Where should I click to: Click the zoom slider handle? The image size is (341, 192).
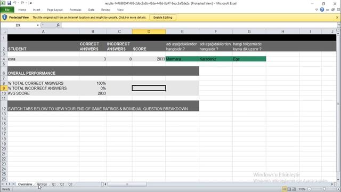pyautogui.click(x=324, y=189)
